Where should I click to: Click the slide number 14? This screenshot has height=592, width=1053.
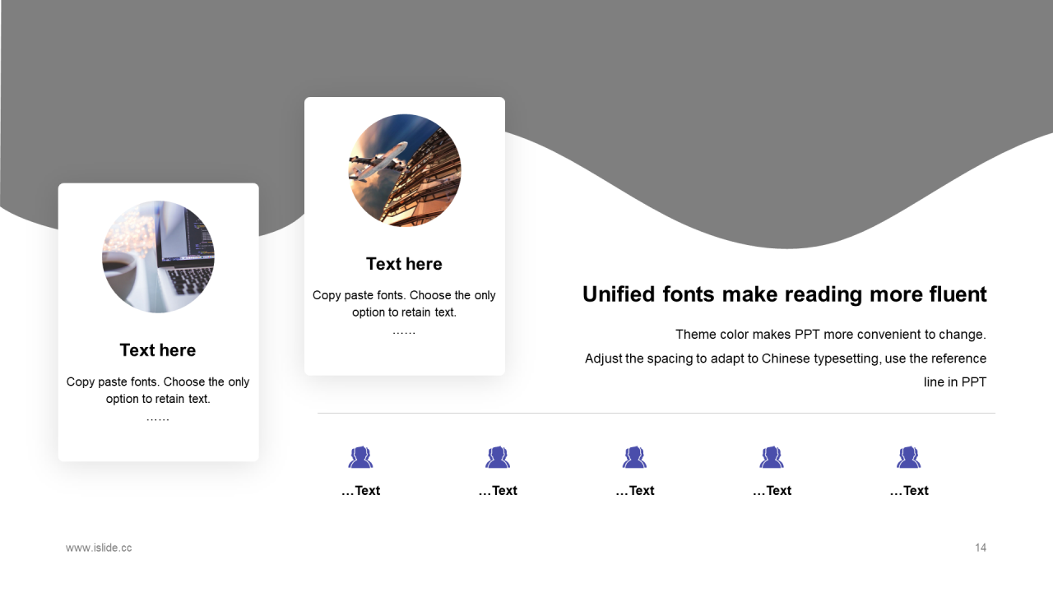(980, 548)
